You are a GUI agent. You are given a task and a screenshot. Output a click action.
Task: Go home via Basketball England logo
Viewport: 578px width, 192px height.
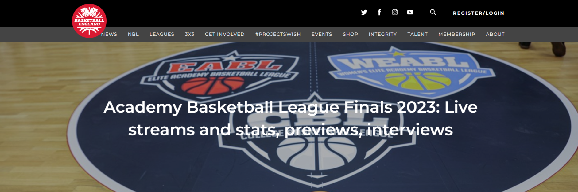(x=89, y=21)
